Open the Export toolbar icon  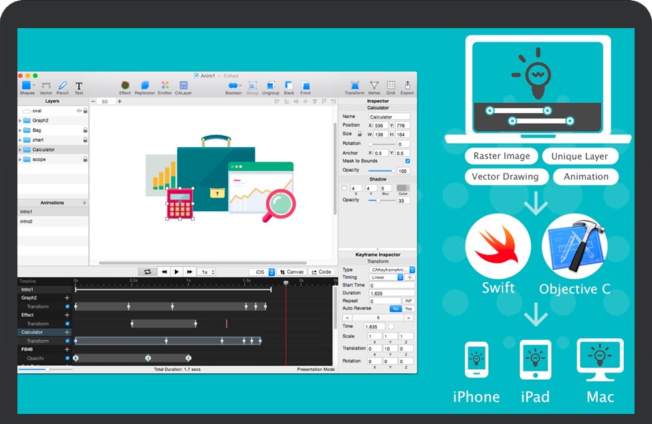[407, 86]
